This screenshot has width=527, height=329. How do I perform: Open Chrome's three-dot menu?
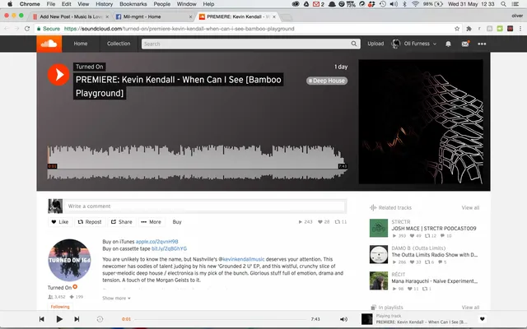(520, 29)
